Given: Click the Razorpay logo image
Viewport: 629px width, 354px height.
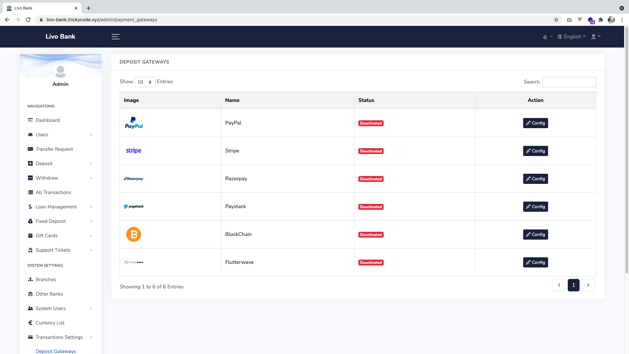Looking at the screenshot, I should point(134,179).
